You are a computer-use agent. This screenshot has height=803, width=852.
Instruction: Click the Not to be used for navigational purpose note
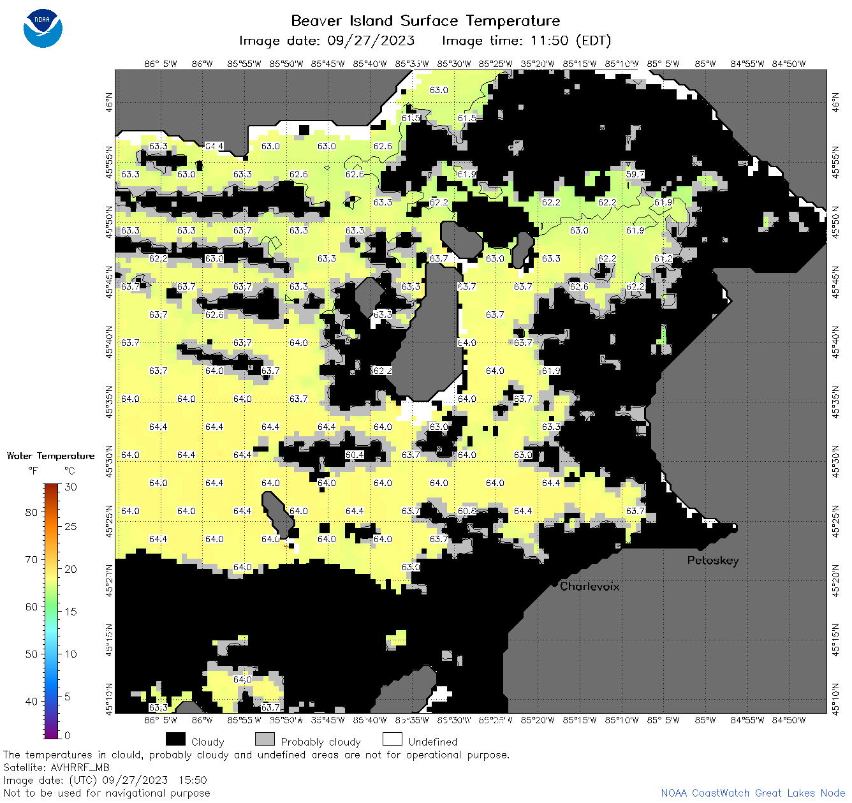pyautogui.click(x=106, y=793)
